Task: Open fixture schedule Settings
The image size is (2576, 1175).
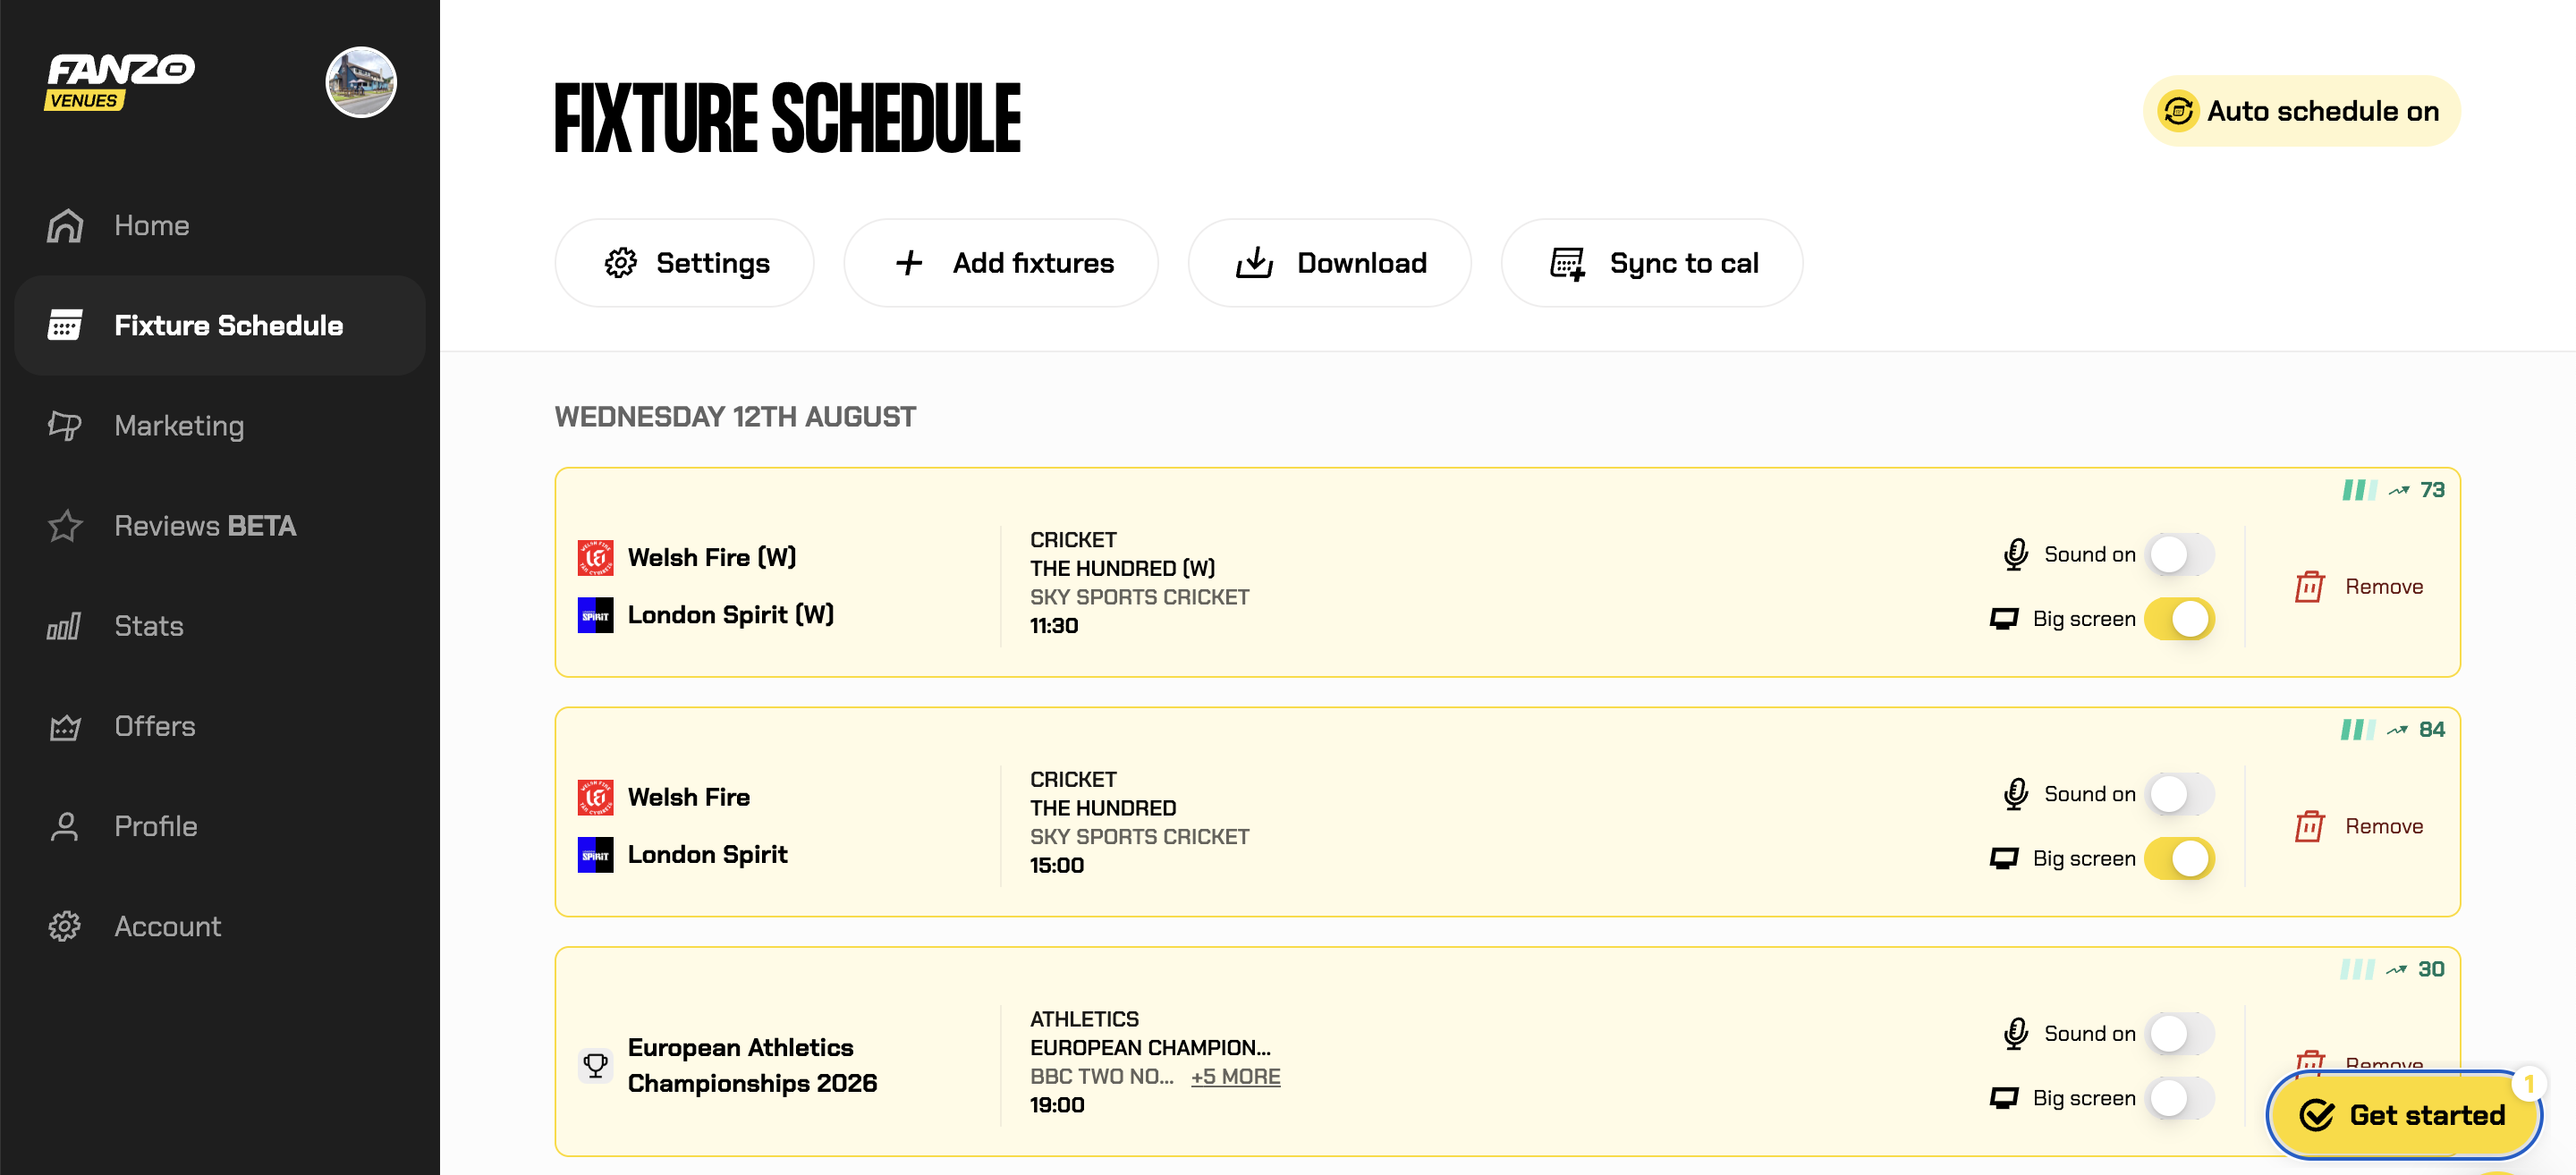Action: pos(685,263)
